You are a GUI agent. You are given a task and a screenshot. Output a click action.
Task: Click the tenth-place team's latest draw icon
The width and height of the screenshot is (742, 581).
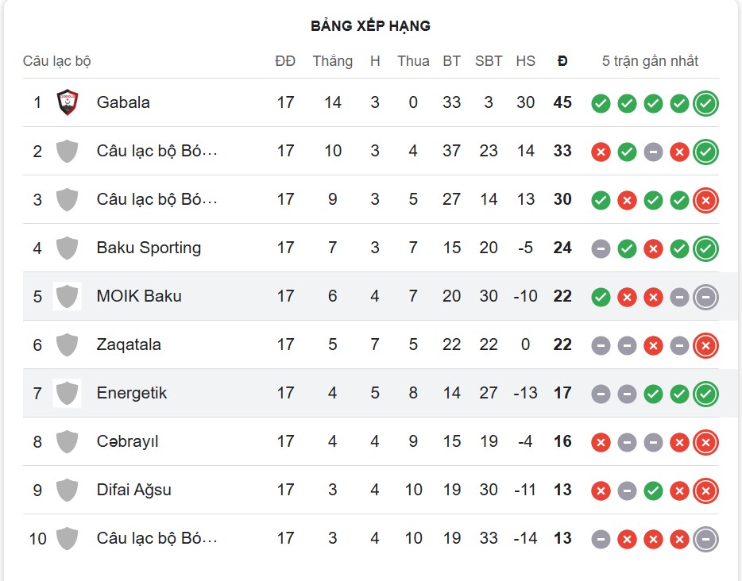(705, 539)
